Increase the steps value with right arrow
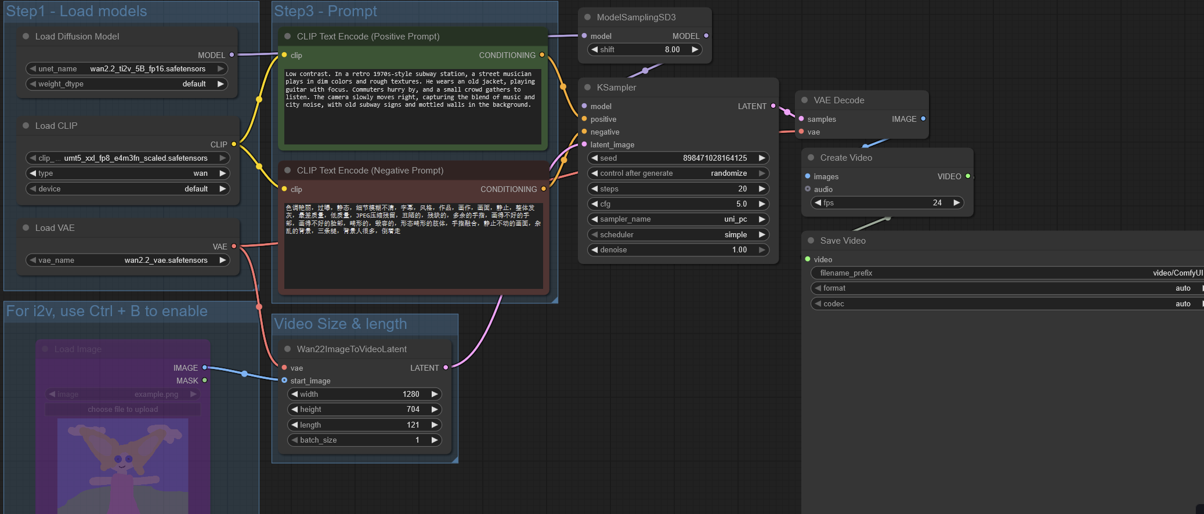1204x514 pixels. 762,189
